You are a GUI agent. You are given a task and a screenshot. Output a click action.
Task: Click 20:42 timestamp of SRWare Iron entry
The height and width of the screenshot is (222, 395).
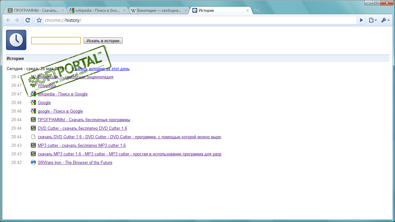click(x=17, y=162)
